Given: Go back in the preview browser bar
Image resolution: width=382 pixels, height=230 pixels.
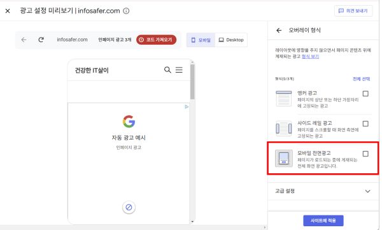Looking at the screenshot, I should click(24, 40).
